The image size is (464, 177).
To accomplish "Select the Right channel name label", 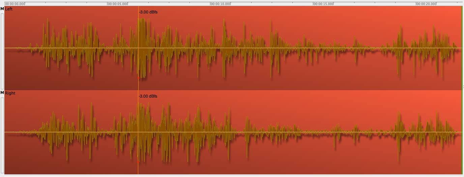I will point(10,93).
